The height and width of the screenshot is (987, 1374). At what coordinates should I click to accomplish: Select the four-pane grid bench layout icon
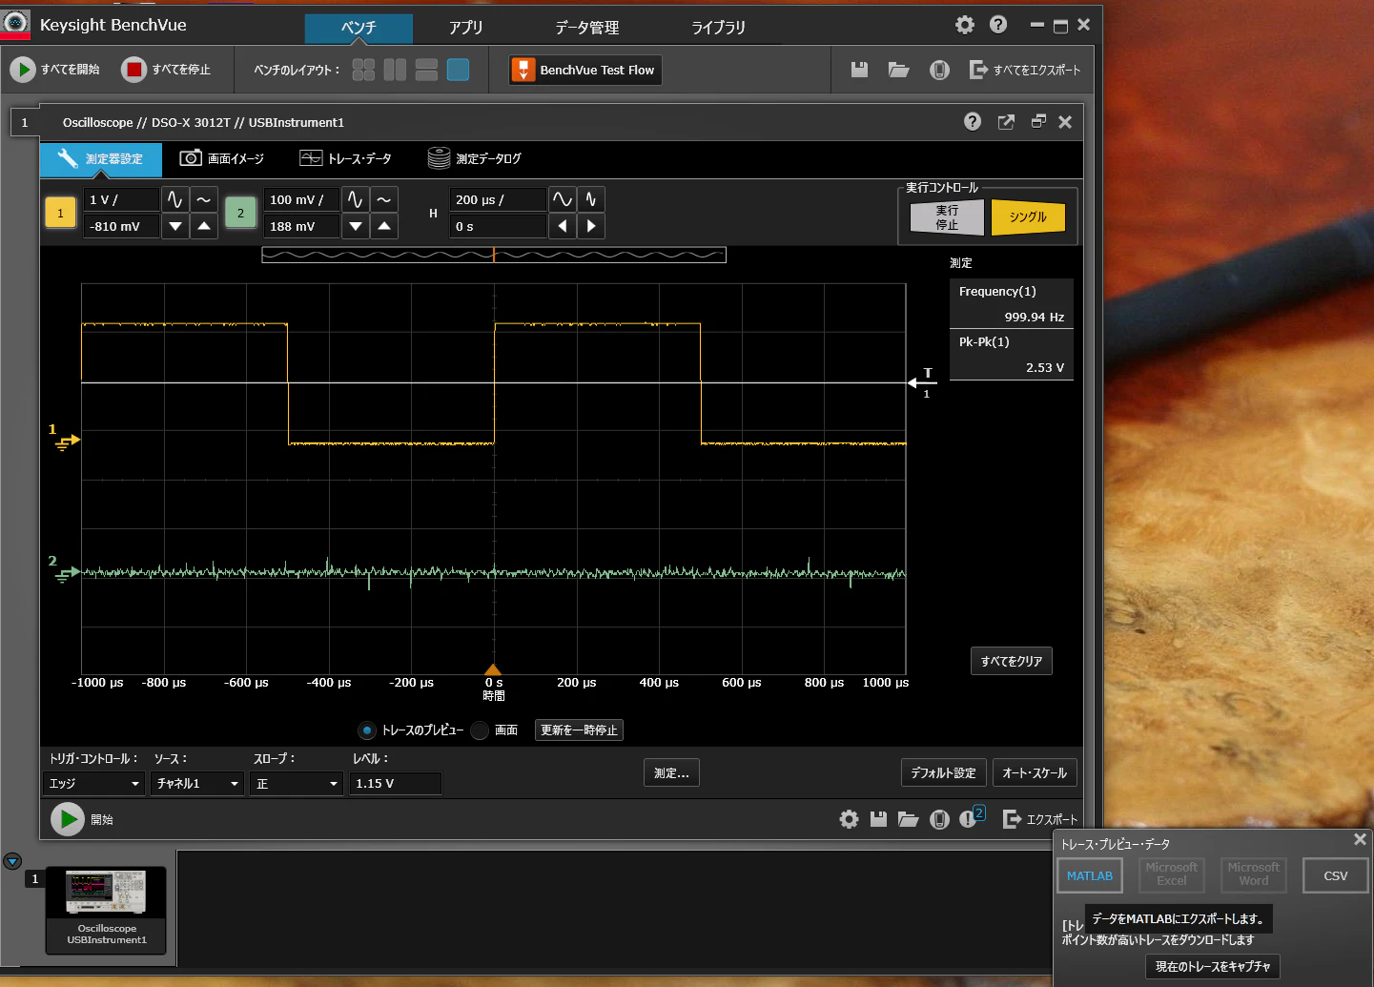point(363,70)
